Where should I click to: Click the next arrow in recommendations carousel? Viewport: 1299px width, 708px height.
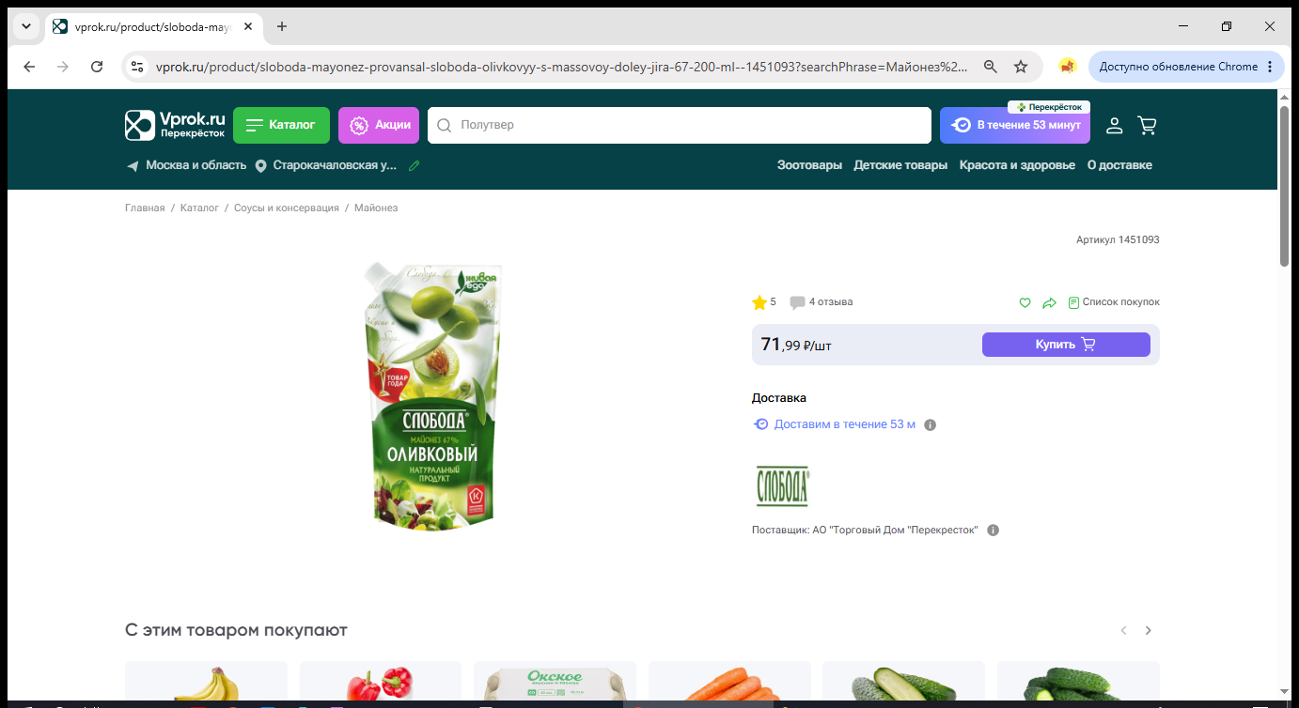[x=1148, y=630]
